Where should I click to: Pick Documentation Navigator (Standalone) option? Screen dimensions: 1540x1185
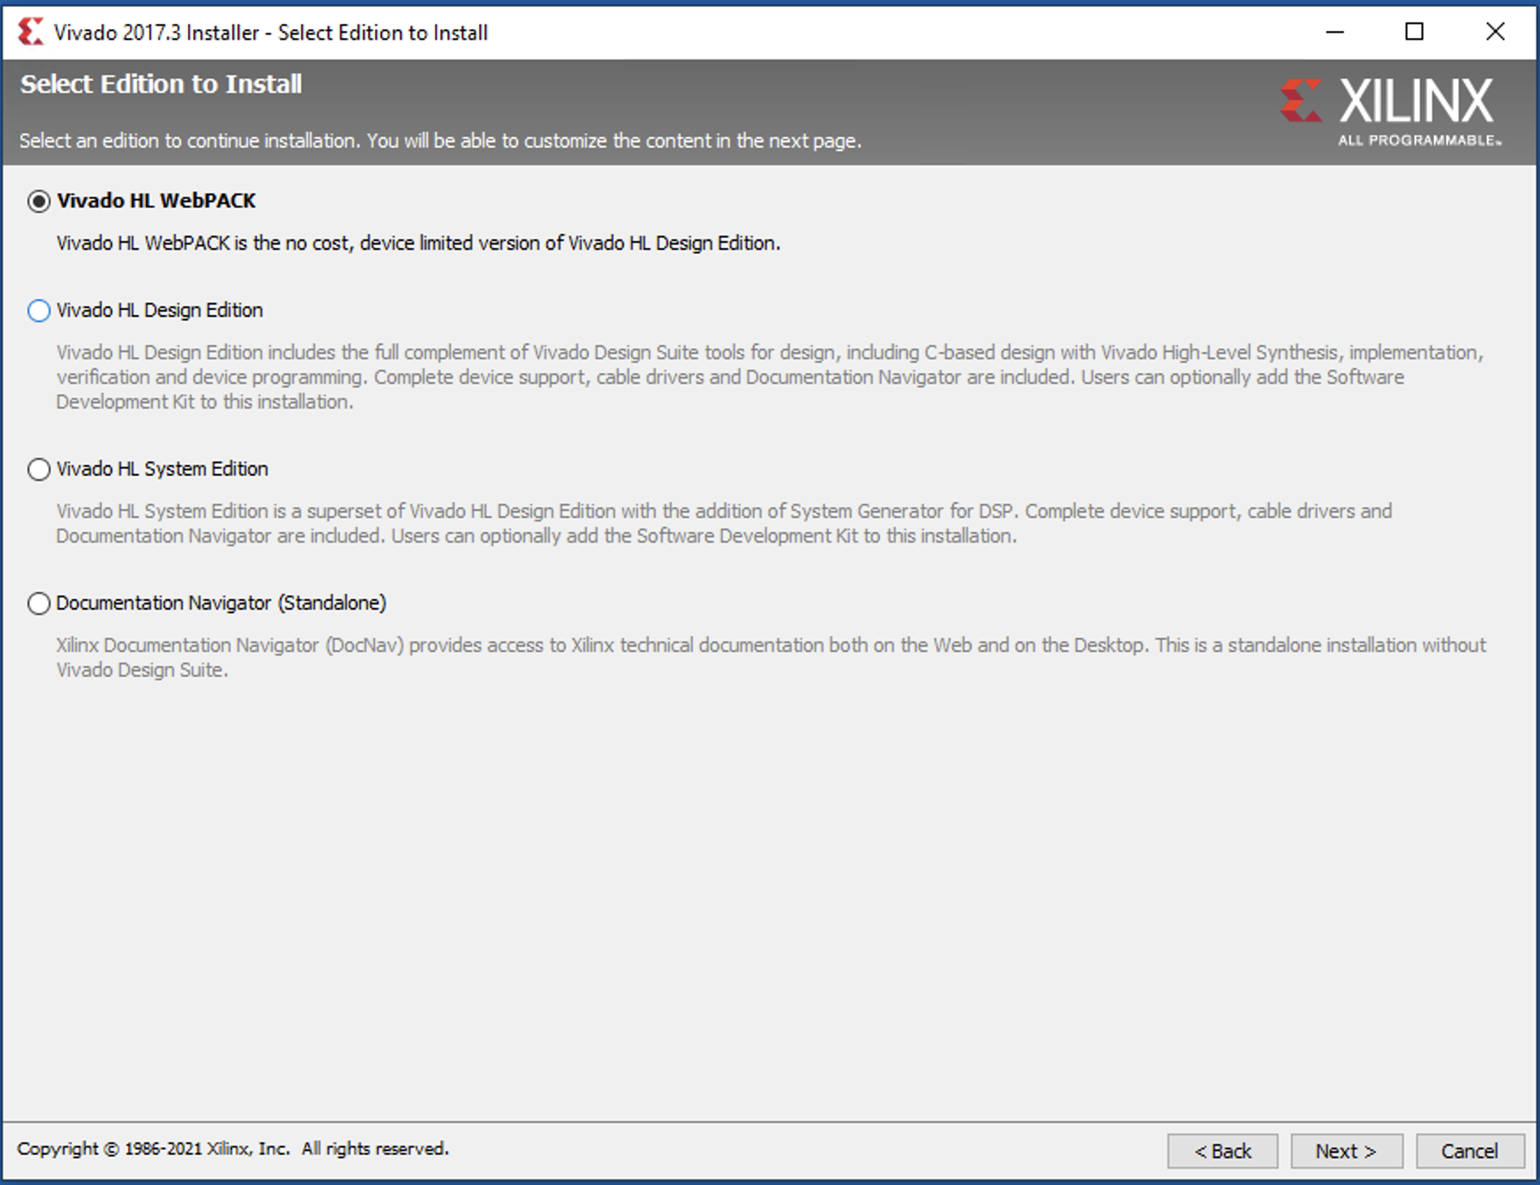coord(39,604)
